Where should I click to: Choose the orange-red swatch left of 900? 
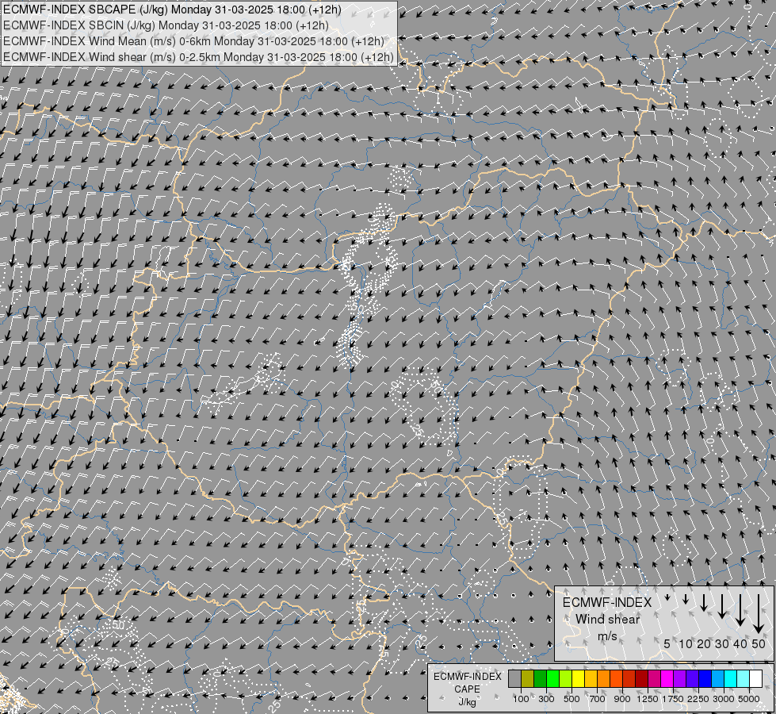[x=616, y=679]
